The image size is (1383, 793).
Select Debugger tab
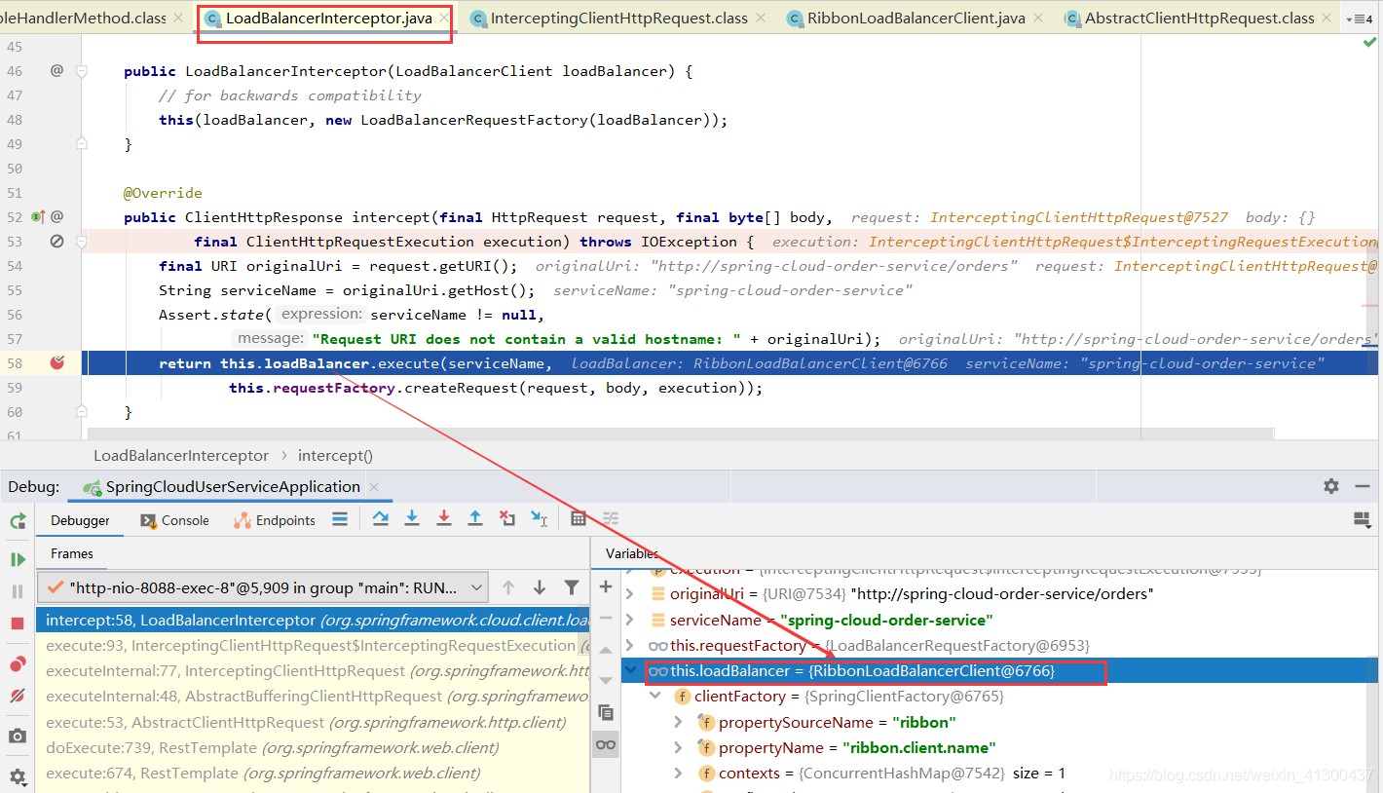[x=80, y=520]
